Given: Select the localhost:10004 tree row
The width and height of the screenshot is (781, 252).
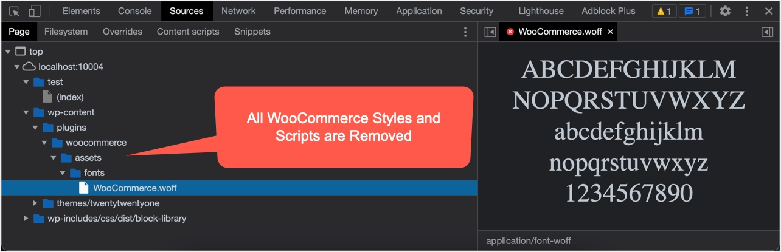Looking at the screenshot, I should [x=239, y=67].
